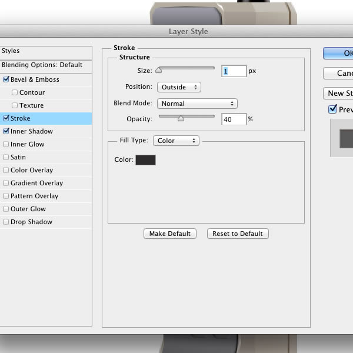Enable the Gradient Overlay checkbox
The width and height of the screenshot is (353, 353).
coord(6,183)
